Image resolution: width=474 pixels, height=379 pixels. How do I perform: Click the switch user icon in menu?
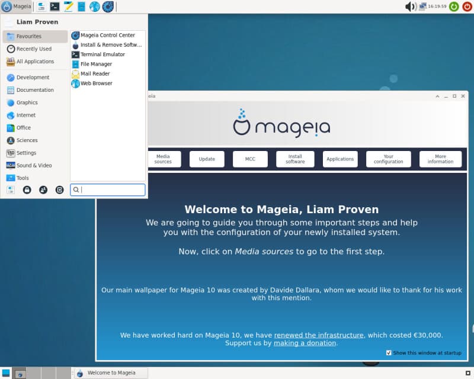click(x=43, y=190)
